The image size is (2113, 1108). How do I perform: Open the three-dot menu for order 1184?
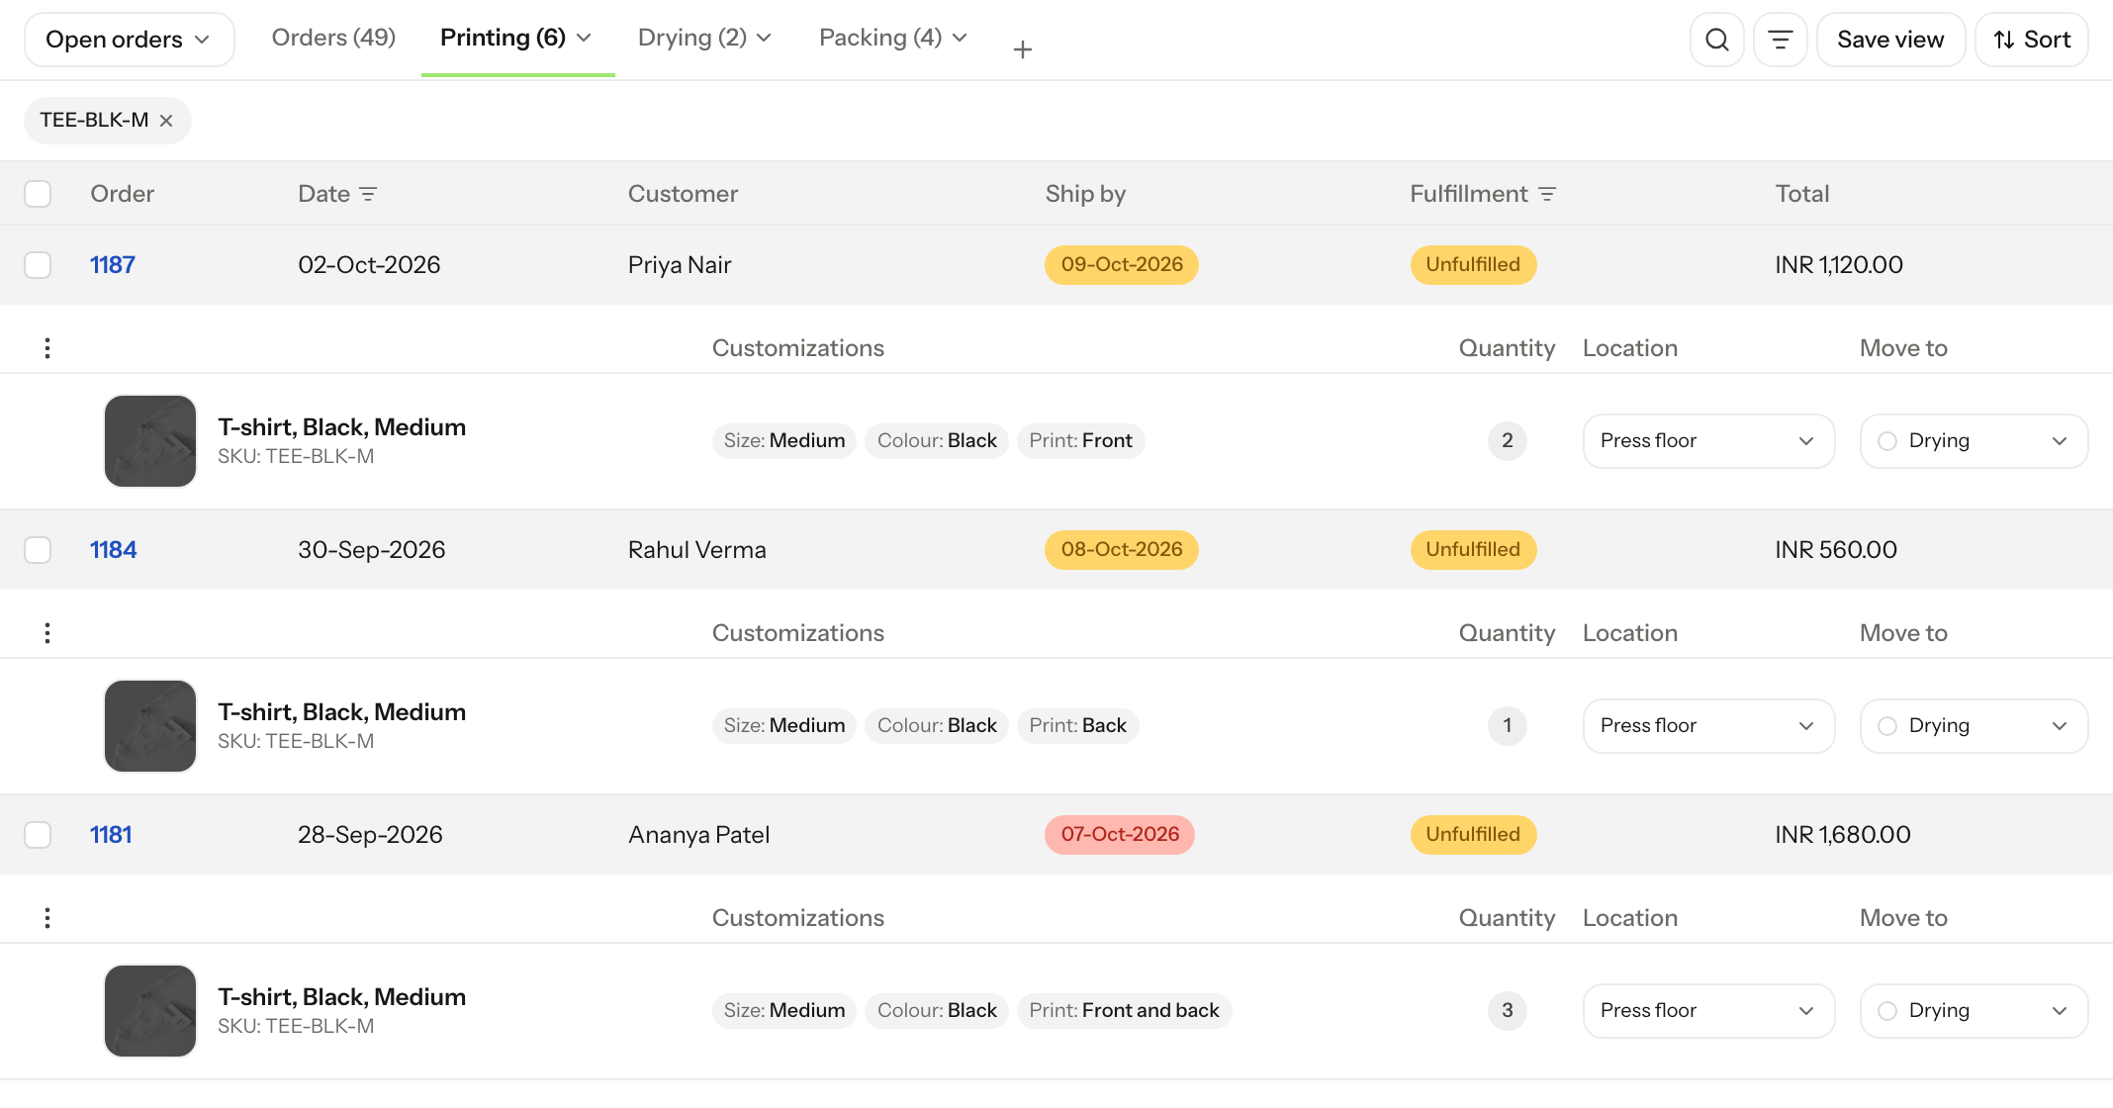47,633
